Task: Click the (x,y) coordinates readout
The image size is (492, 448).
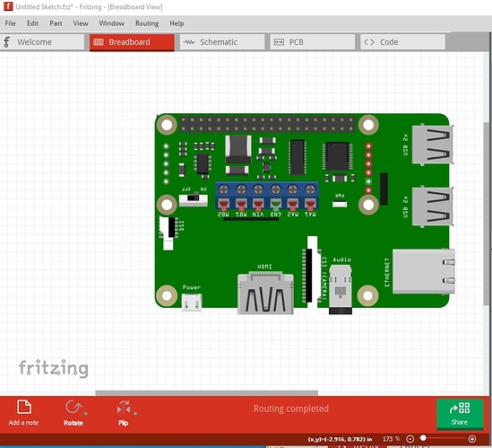Action: tap(340, 439)
